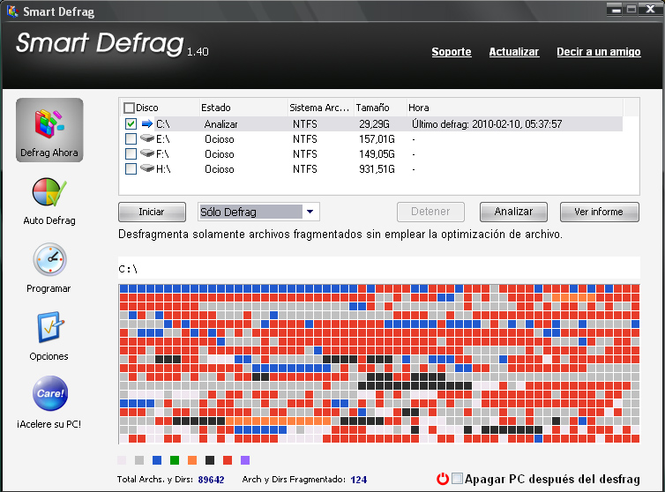Click the Smart Defrag title bar app icon

(x=12, y=11)
